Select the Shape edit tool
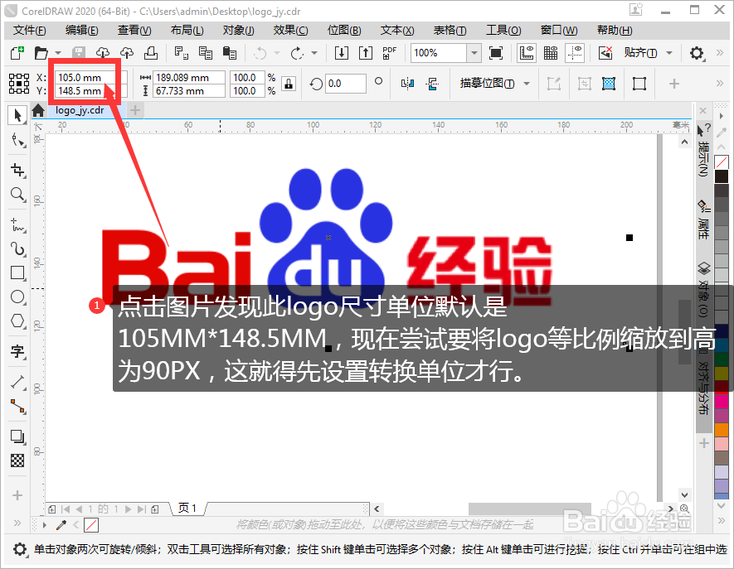The width and height of the screenshot is (734, 569). click(x=17, y=140)
